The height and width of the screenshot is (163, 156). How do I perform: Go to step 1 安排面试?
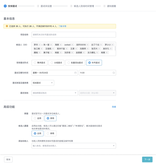pyautogui.click(x=10, y=6)
